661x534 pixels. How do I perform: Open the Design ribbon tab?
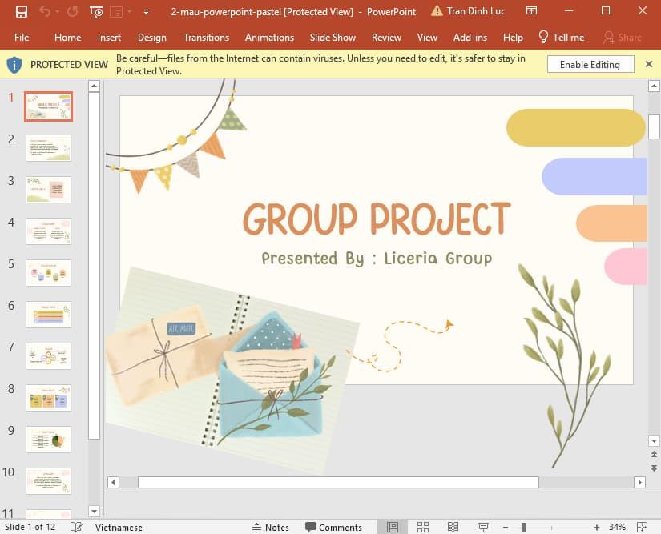[151, 38]
